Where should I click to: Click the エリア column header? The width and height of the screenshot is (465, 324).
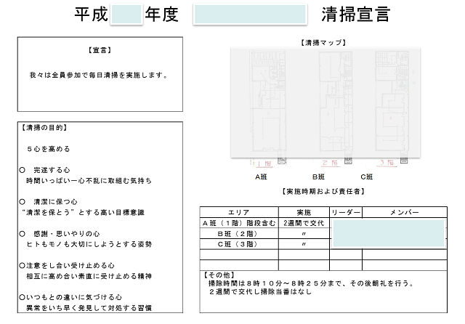click(x=239, y=213)
